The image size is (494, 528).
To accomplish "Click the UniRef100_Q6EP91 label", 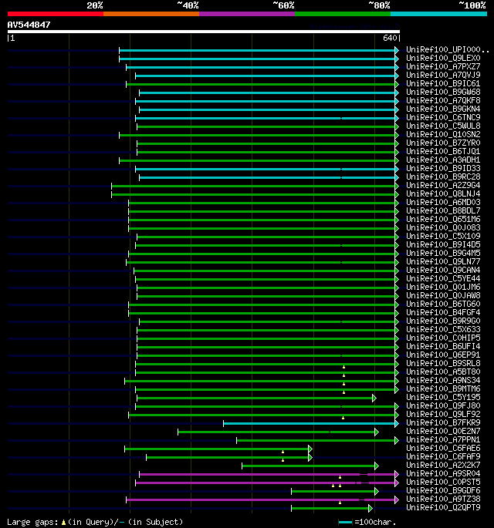I will 443,355.
